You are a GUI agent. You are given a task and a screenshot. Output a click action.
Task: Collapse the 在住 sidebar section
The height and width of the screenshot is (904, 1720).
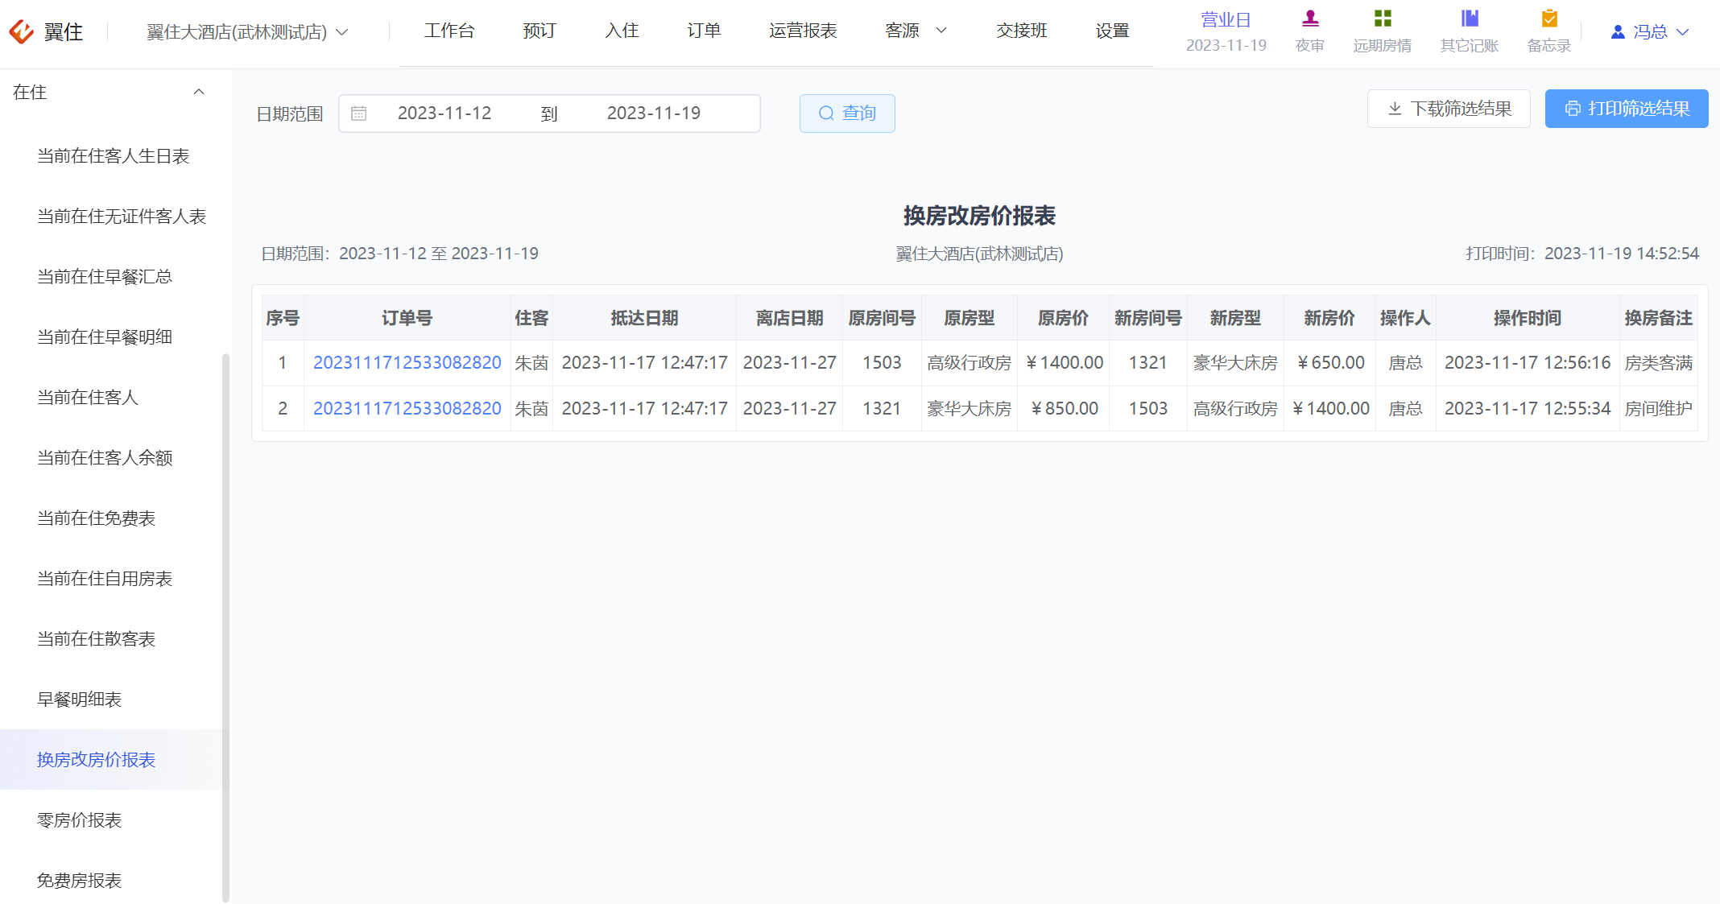tap(199, 92)
